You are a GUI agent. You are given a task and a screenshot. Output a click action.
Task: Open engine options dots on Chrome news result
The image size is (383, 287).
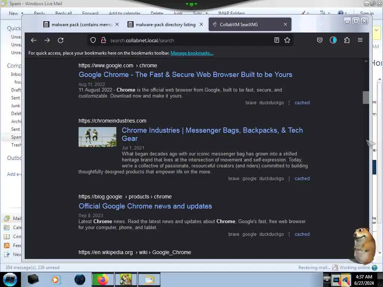click(289, 234)
